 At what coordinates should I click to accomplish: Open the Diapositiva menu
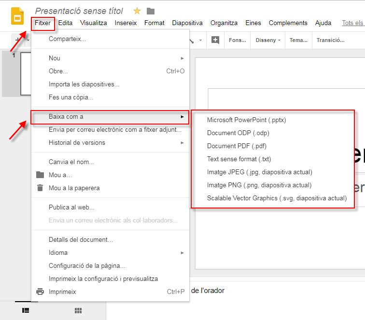[x=187, y=23]
